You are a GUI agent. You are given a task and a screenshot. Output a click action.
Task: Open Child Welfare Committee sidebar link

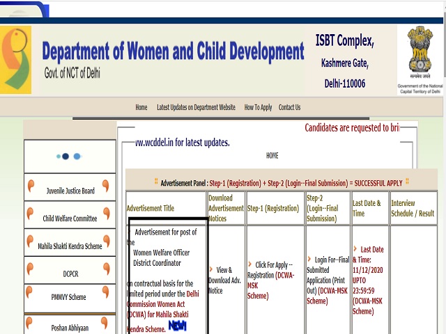click(70, 218)
